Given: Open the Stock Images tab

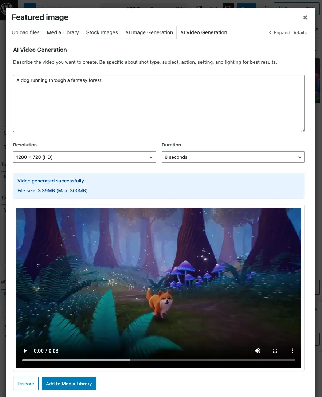Looking at the screenshot, I should (x=102, y=32).
